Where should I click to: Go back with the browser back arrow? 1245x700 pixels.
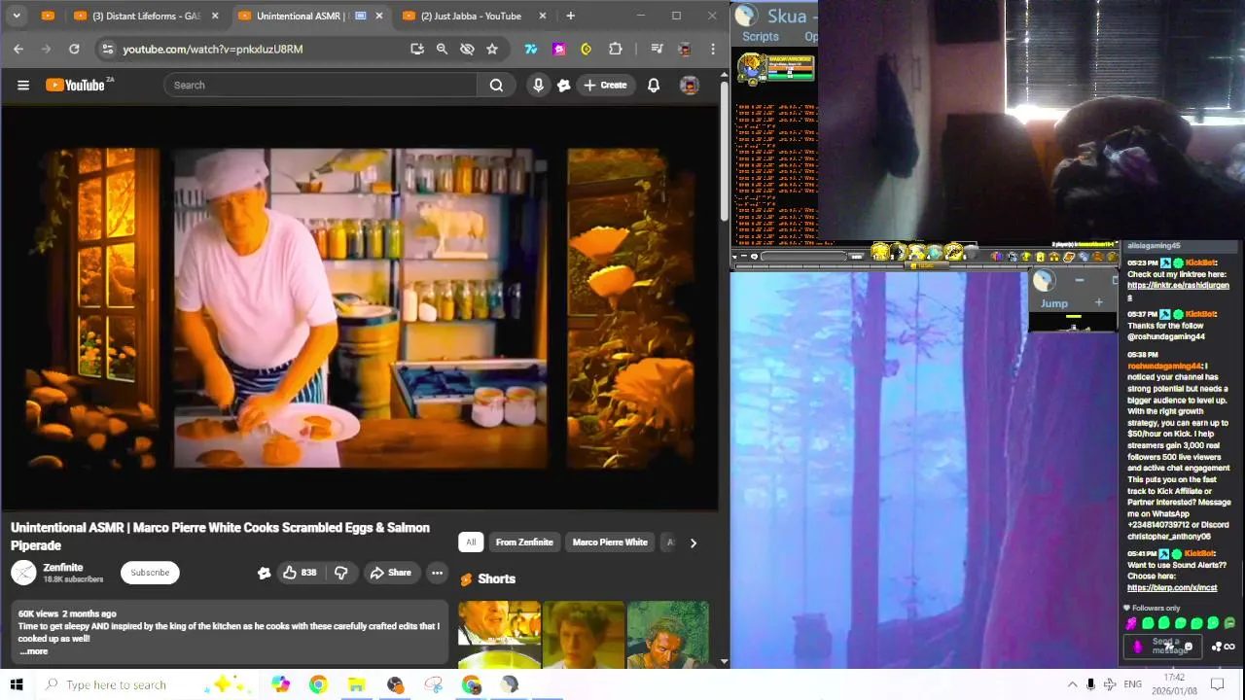tap(18, 49)
